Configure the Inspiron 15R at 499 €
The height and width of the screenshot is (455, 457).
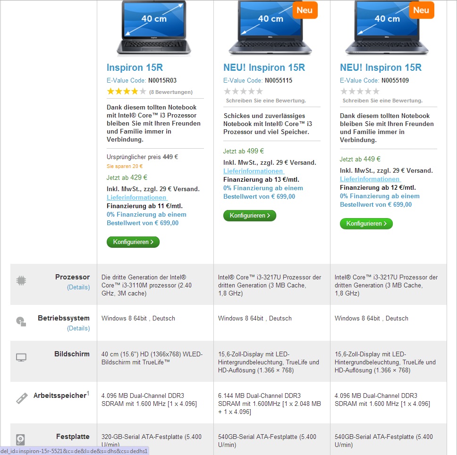249,216
